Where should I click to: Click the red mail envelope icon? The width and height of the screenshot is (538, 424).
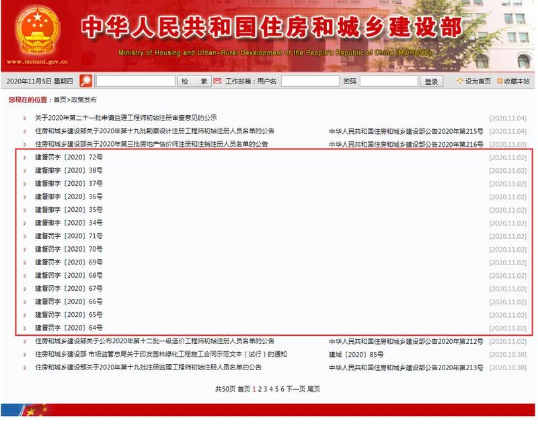click(x=217, y=81)
